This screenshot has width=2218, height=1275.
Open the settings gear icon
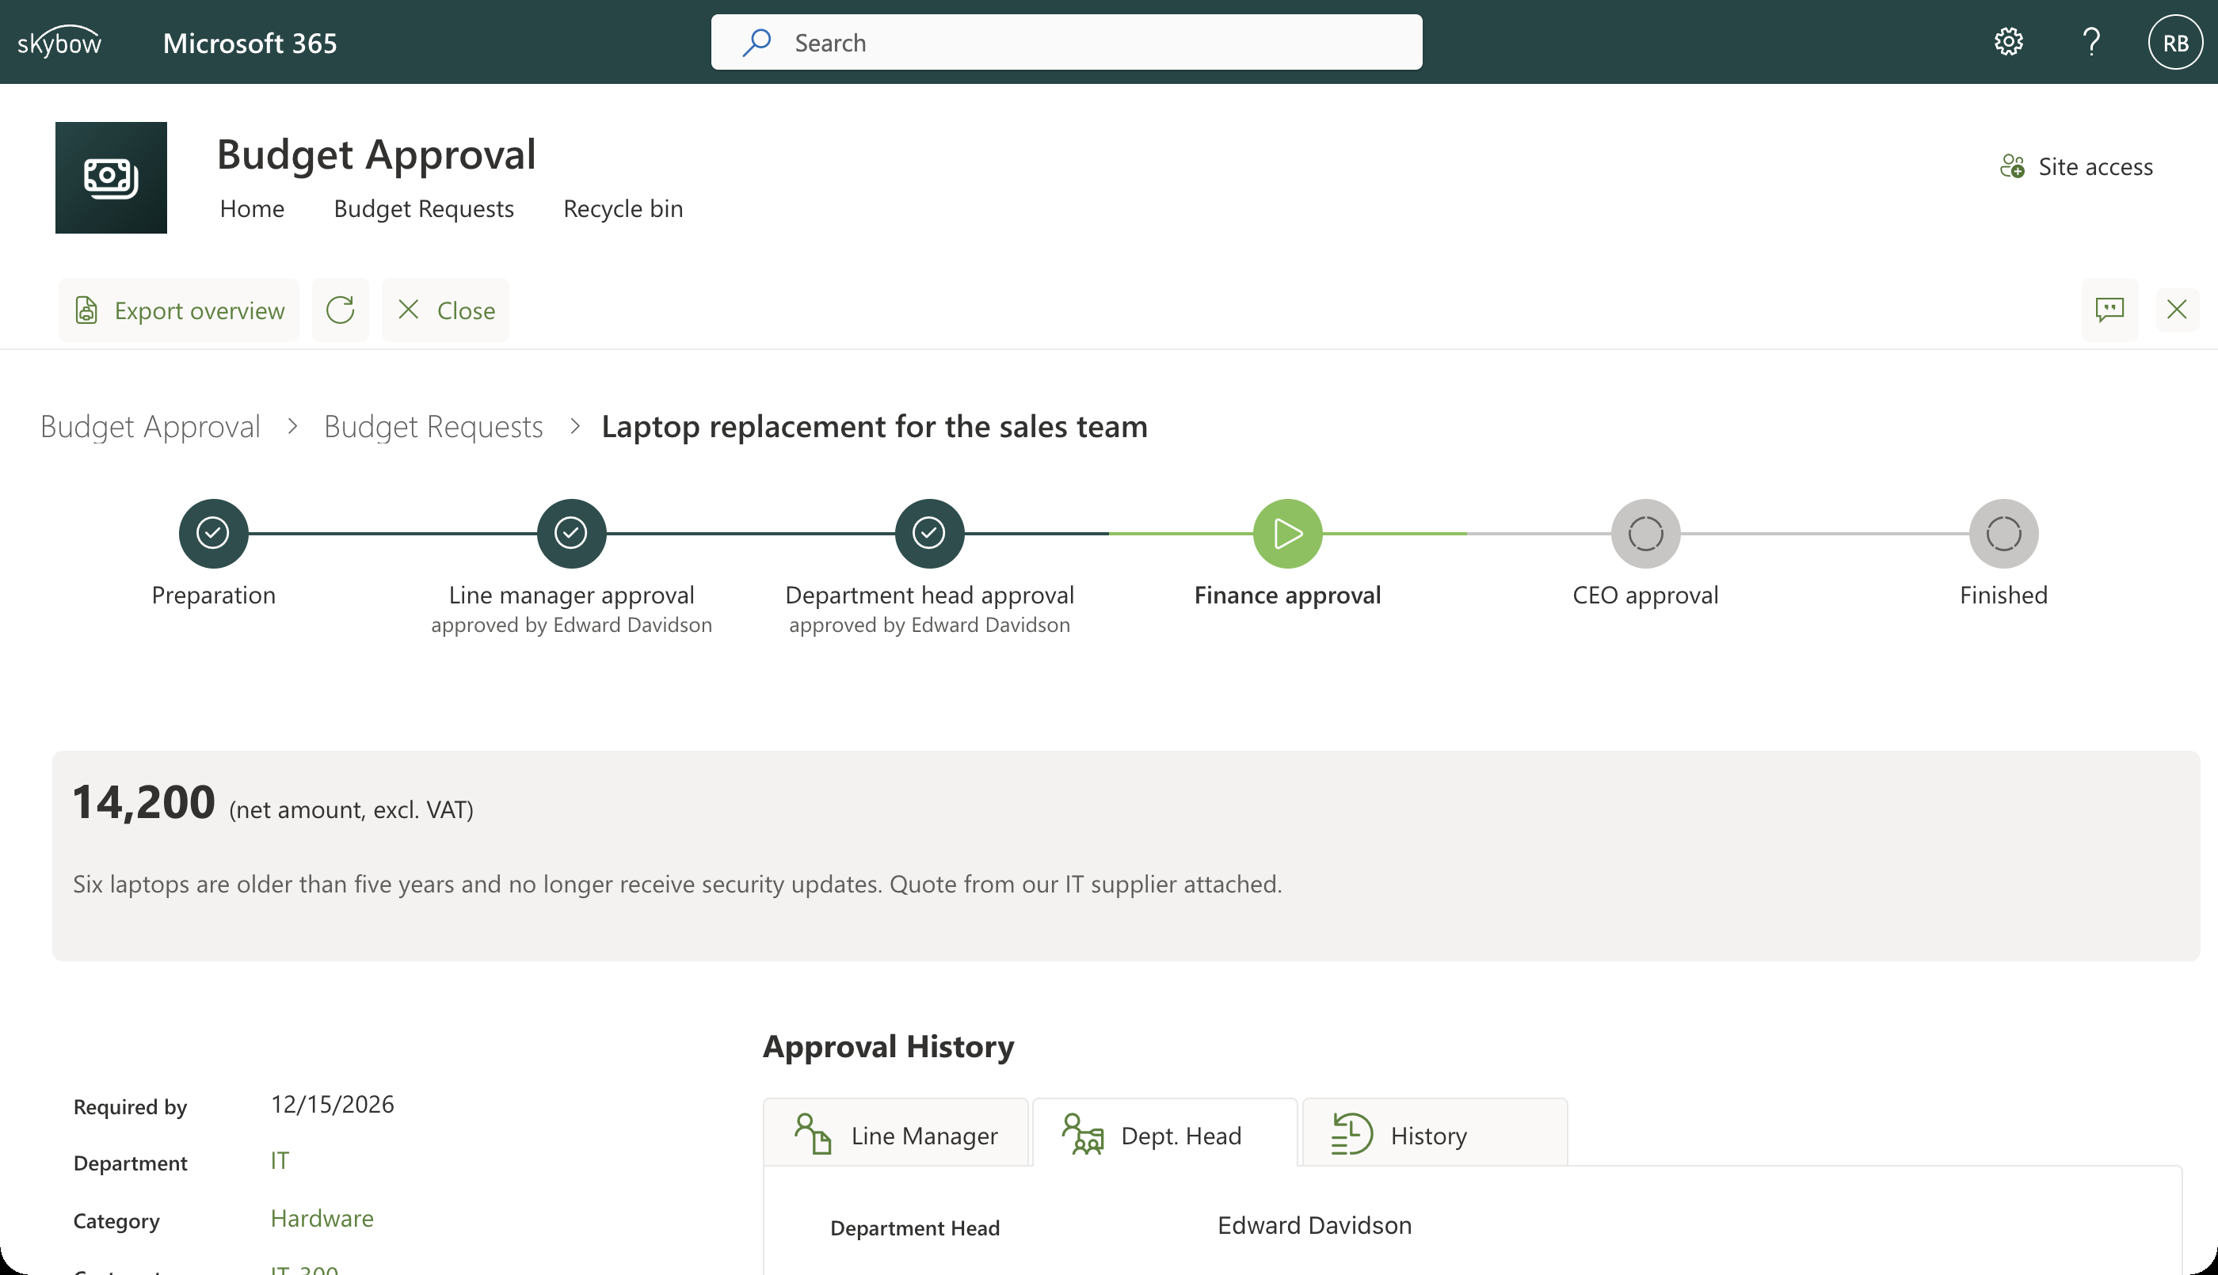[2009, 42]
